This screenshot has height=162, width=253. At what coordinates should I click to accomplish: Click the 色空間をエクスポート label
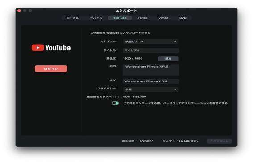coord(103,97)
